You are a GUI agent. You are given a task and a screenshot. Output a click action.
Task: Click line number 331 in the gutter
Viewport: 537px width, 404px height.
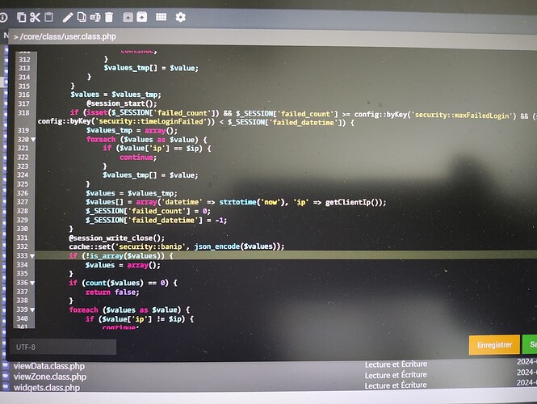[x=23, y=238]
